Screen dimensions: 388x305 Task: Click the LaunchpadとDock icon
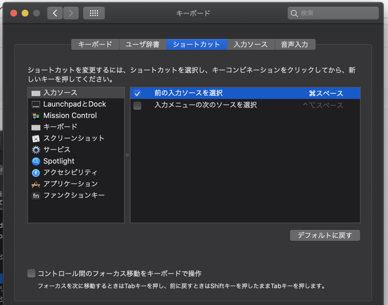[36, 104]
